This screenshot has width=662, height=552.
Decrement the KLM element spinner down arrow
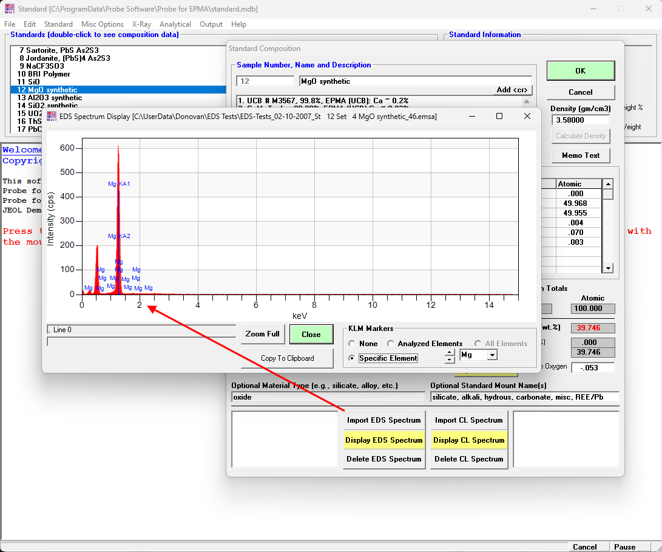click(450, 359)
